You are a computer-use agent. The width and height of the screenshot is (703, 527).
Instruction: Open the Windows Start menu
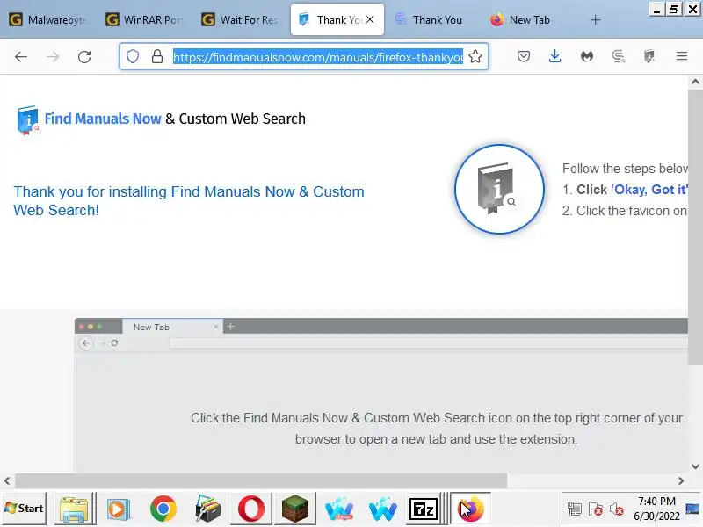coord(24,509)
